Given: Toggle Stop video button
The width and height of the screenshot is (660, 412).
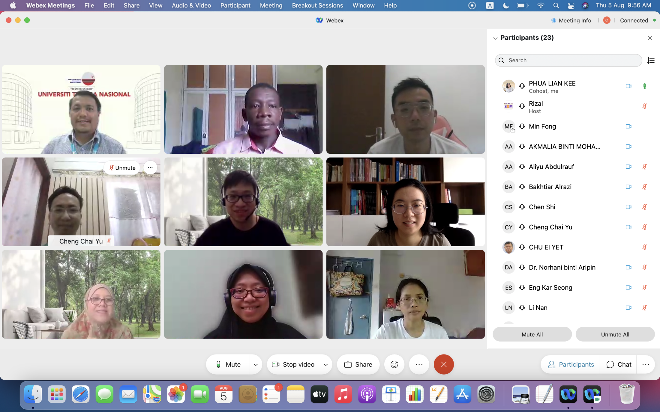Looking at the screenshot, I should click(293, 364).
